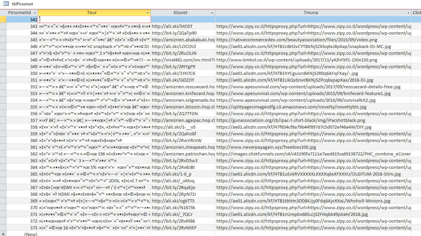Click the Teur cell starting with HDMI in row 367
The image size is (421, 236).
pos(94,187)
